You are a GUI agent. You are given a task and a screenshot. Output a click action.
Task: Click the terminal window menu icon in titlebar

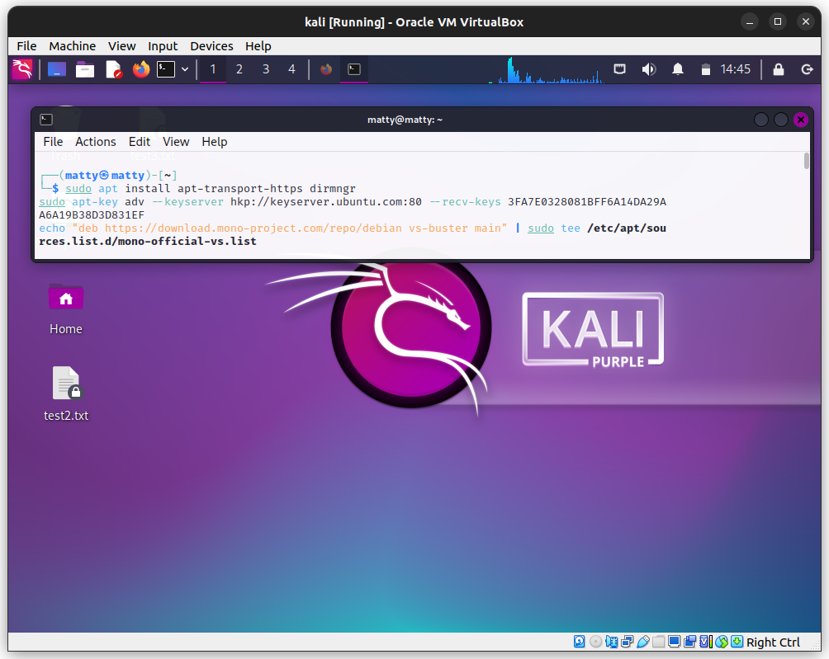coord(46,120)
